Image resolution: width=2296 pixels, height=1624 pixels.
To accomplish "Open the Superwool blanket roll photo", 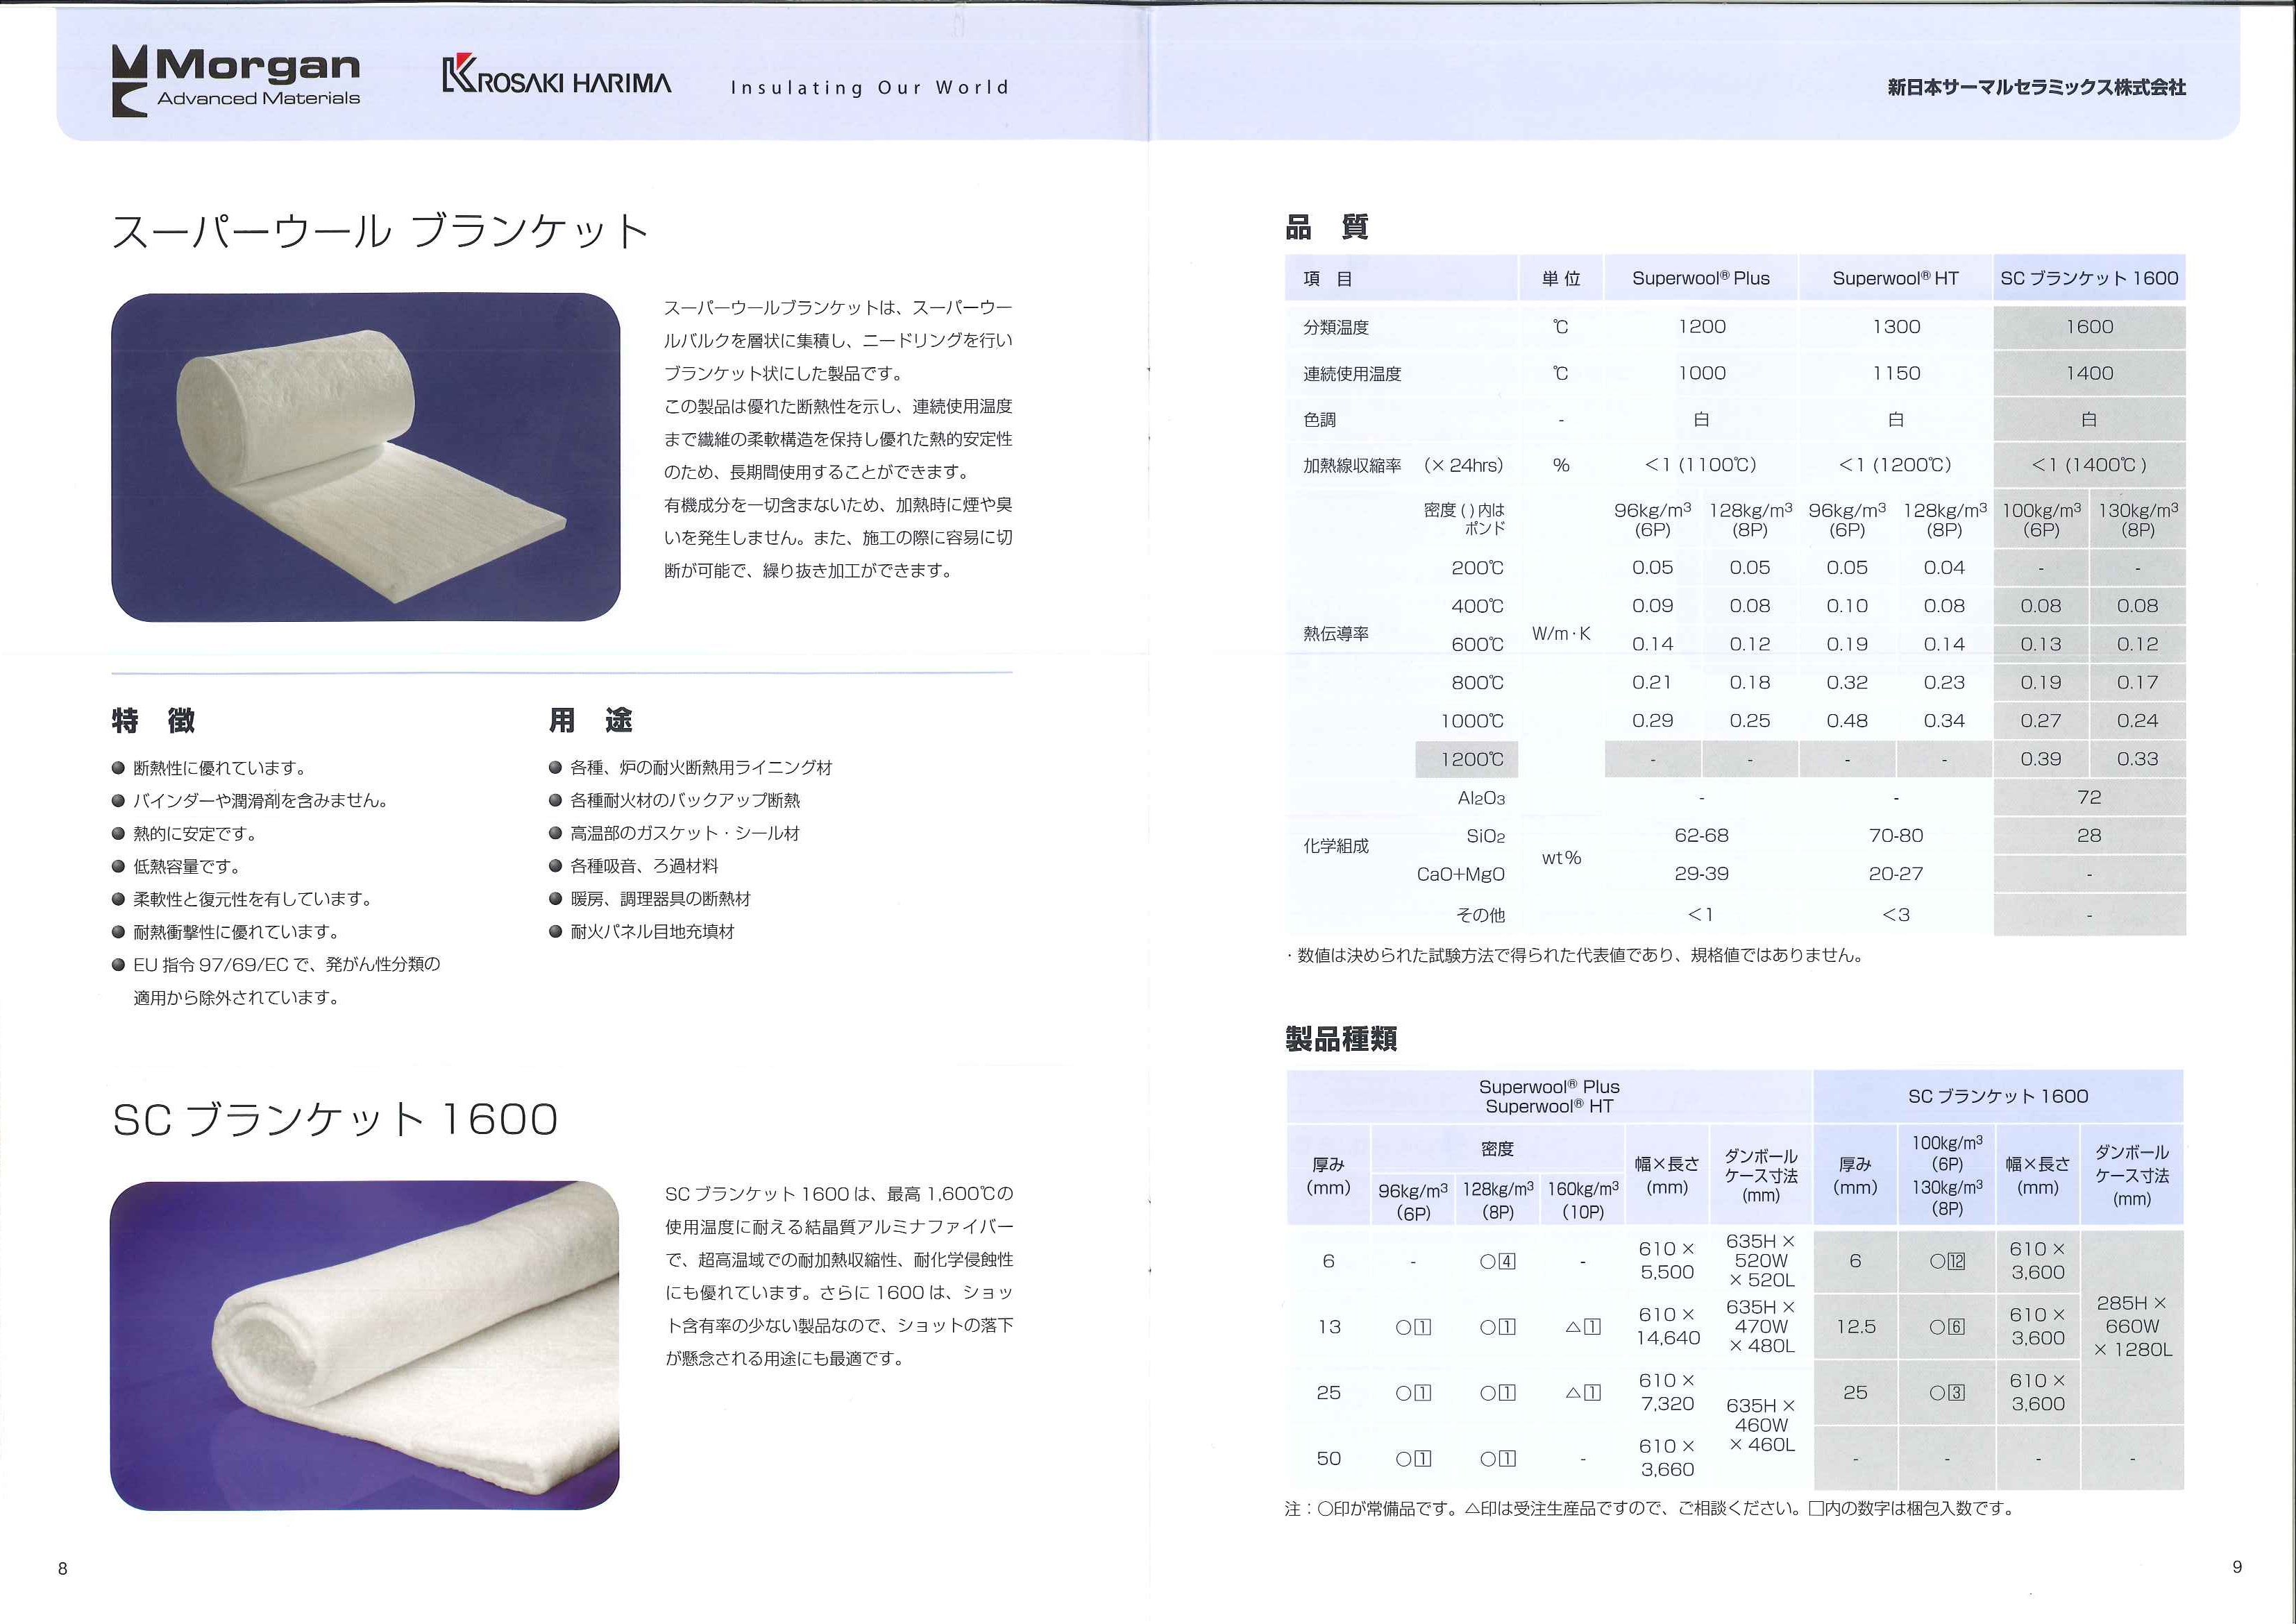I will point(366,457).
